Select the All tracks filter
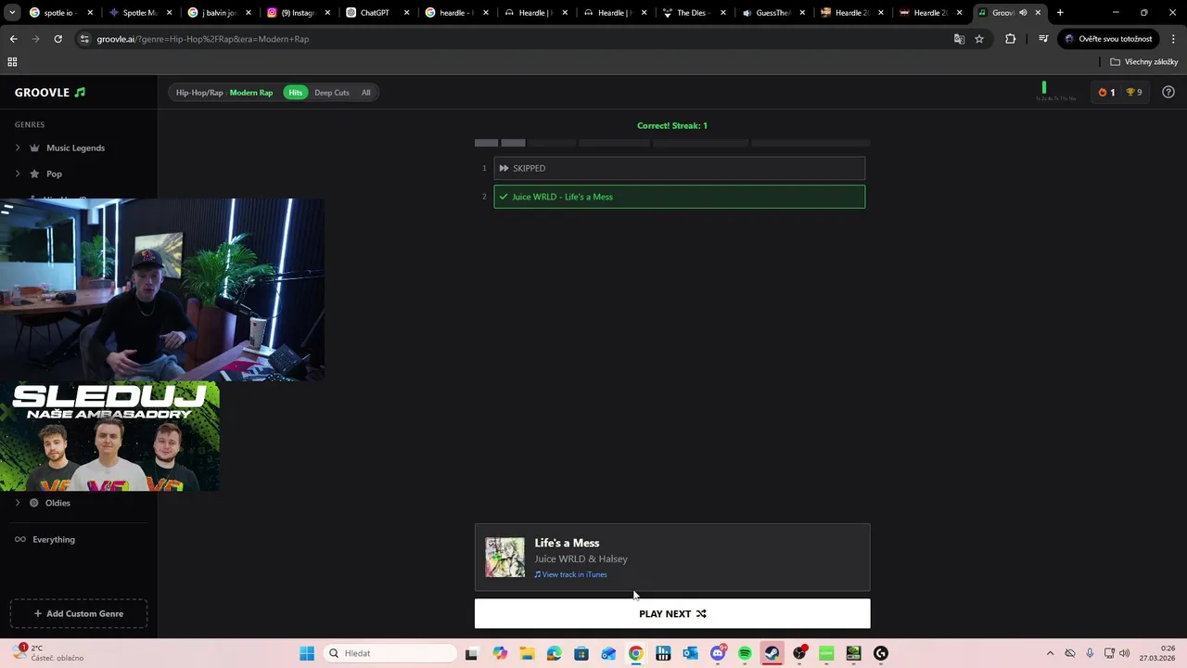Image resolution: width=1187 pixels, height=668 pixels. [x=365, y=93]
